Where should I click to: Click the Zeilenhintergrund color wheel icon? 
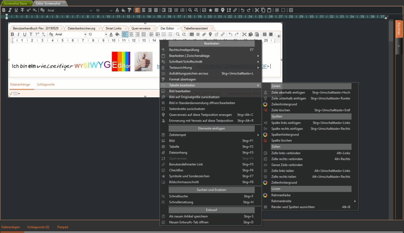[265, 104]
